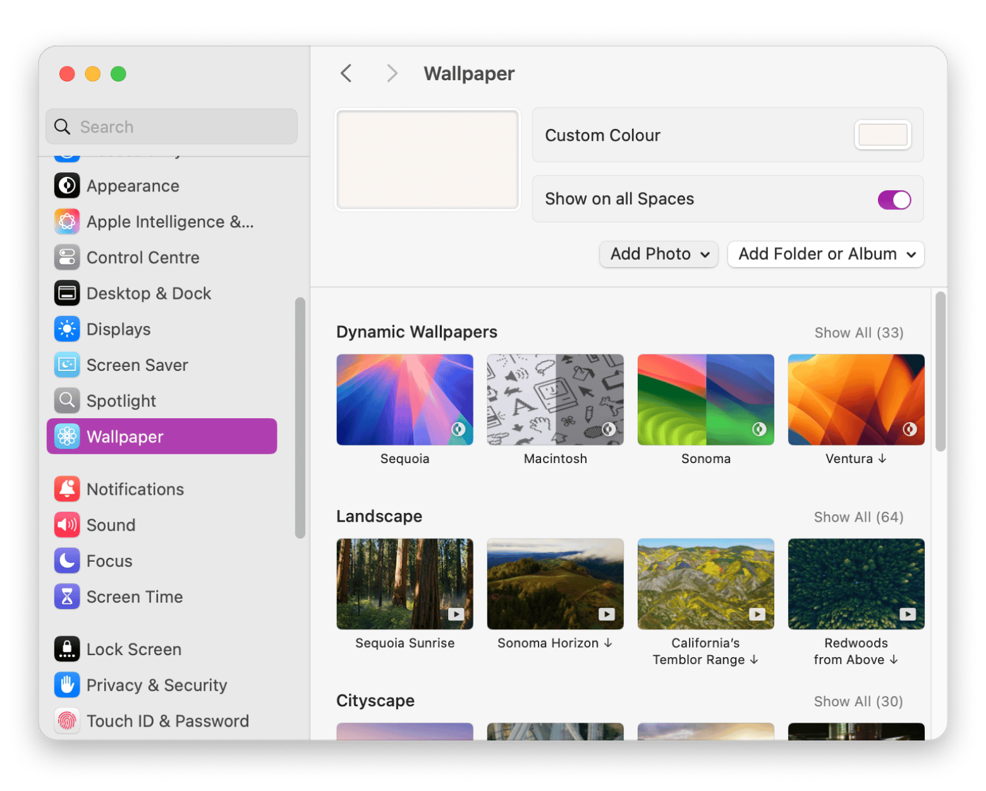Click the search magnifier icon

[x=62, y=127]
